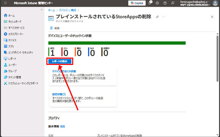Click the デバイスとユーザーのチェックイン状態 heading
This screenshot has height=137, width=220.
[70, 36]
